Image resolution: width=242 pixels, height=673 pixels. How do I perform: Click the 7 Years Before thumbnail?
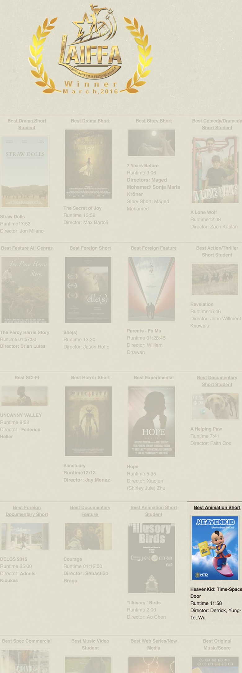coord(151,143)
